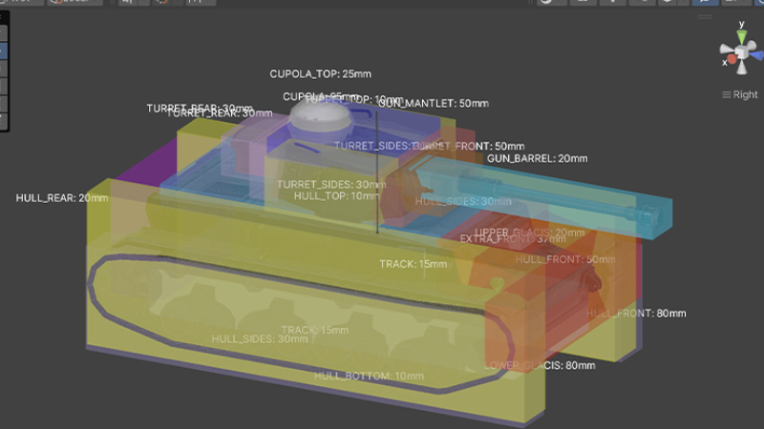Select the HULL_FRONT: 80mm label
The image size is (764, 429).
636,314
